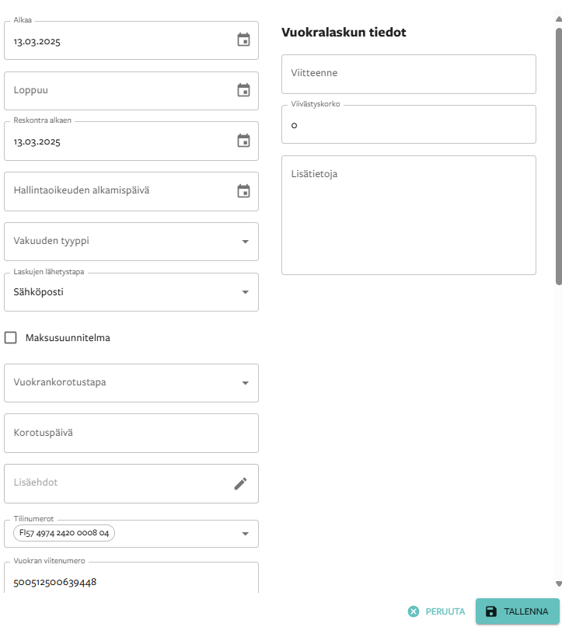The image size is (562, 627).
Task: Click into the Viivästyskorko field
Action: pyautogui.click(x=408, y=124)
